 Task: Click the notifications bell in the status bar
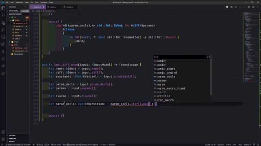[258, 145]
